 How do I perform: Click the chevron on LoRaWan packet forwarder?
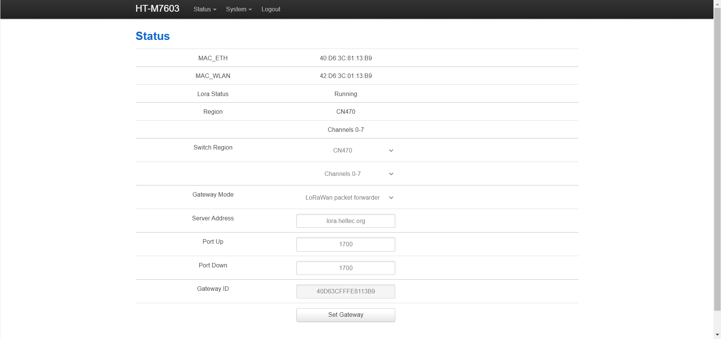391,198
